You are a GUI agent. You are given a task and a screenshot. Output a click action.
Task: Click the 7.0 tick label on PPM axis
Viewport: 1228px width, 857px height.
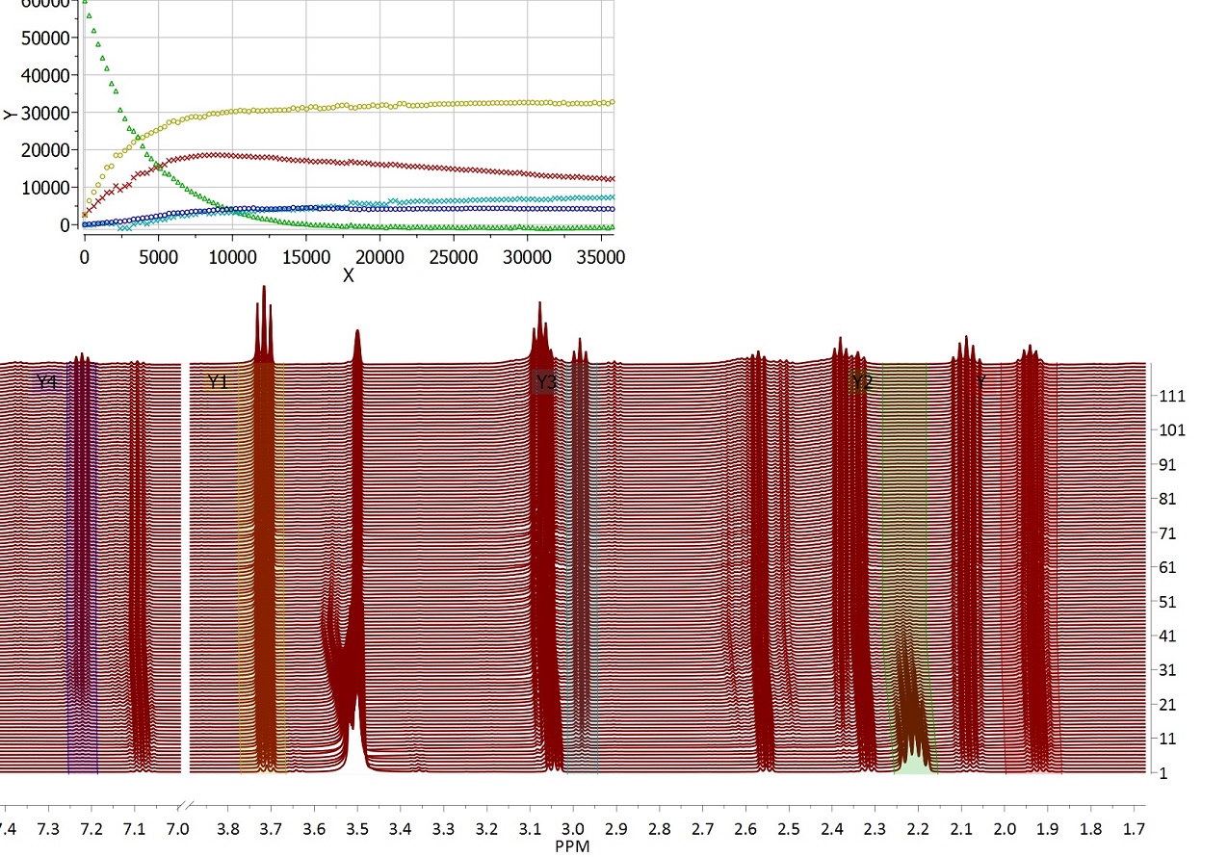pos(176,828)
